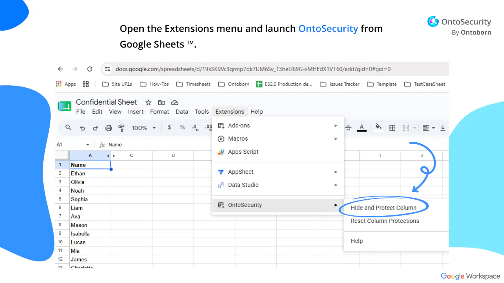Click the vertical align icon

443,128
